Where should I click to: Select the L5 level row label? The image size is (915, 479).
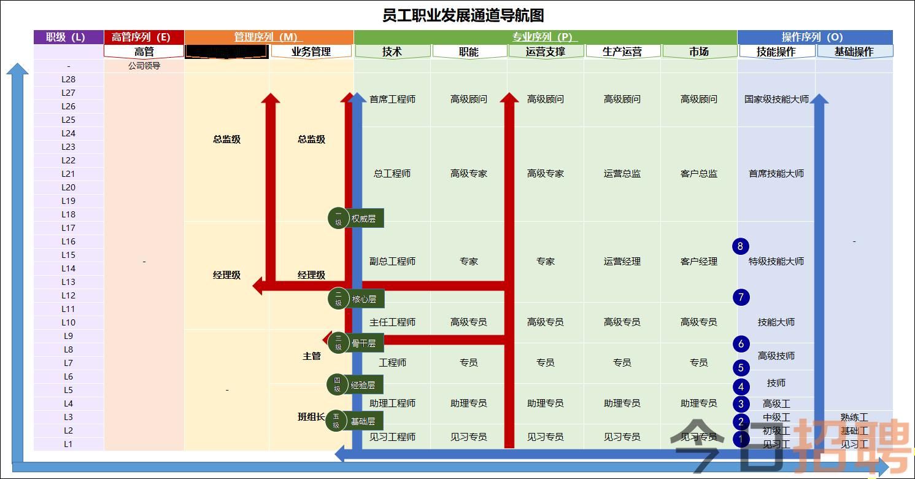69,390
